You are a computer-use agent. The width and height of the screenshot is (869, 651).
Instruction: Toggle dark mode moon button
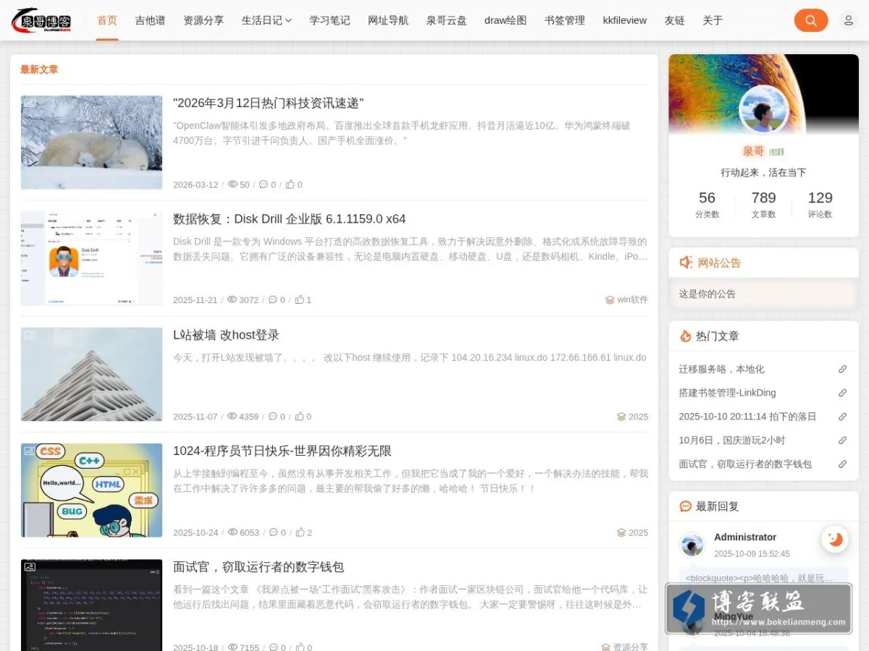[835, 539]
